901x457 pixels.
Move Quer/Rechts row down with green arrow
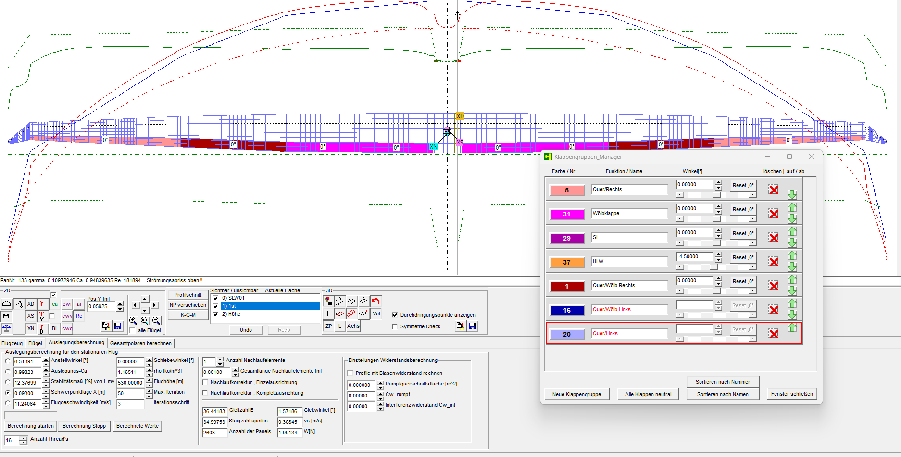pyautogui.click(x=792, y=194)
